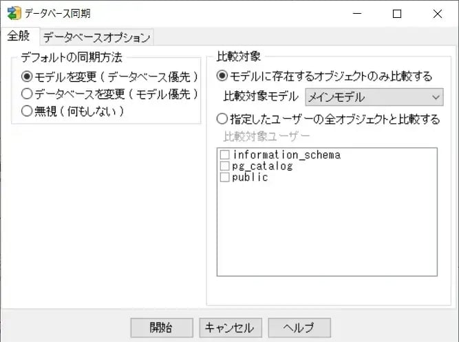Tick the public schema checkbox

(x=224, y=177)
